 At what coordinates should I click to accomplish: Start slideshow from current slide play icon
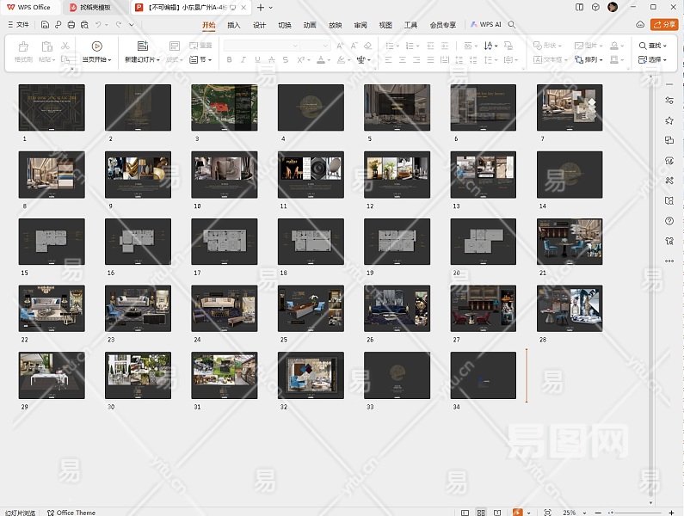coord(96,46)
